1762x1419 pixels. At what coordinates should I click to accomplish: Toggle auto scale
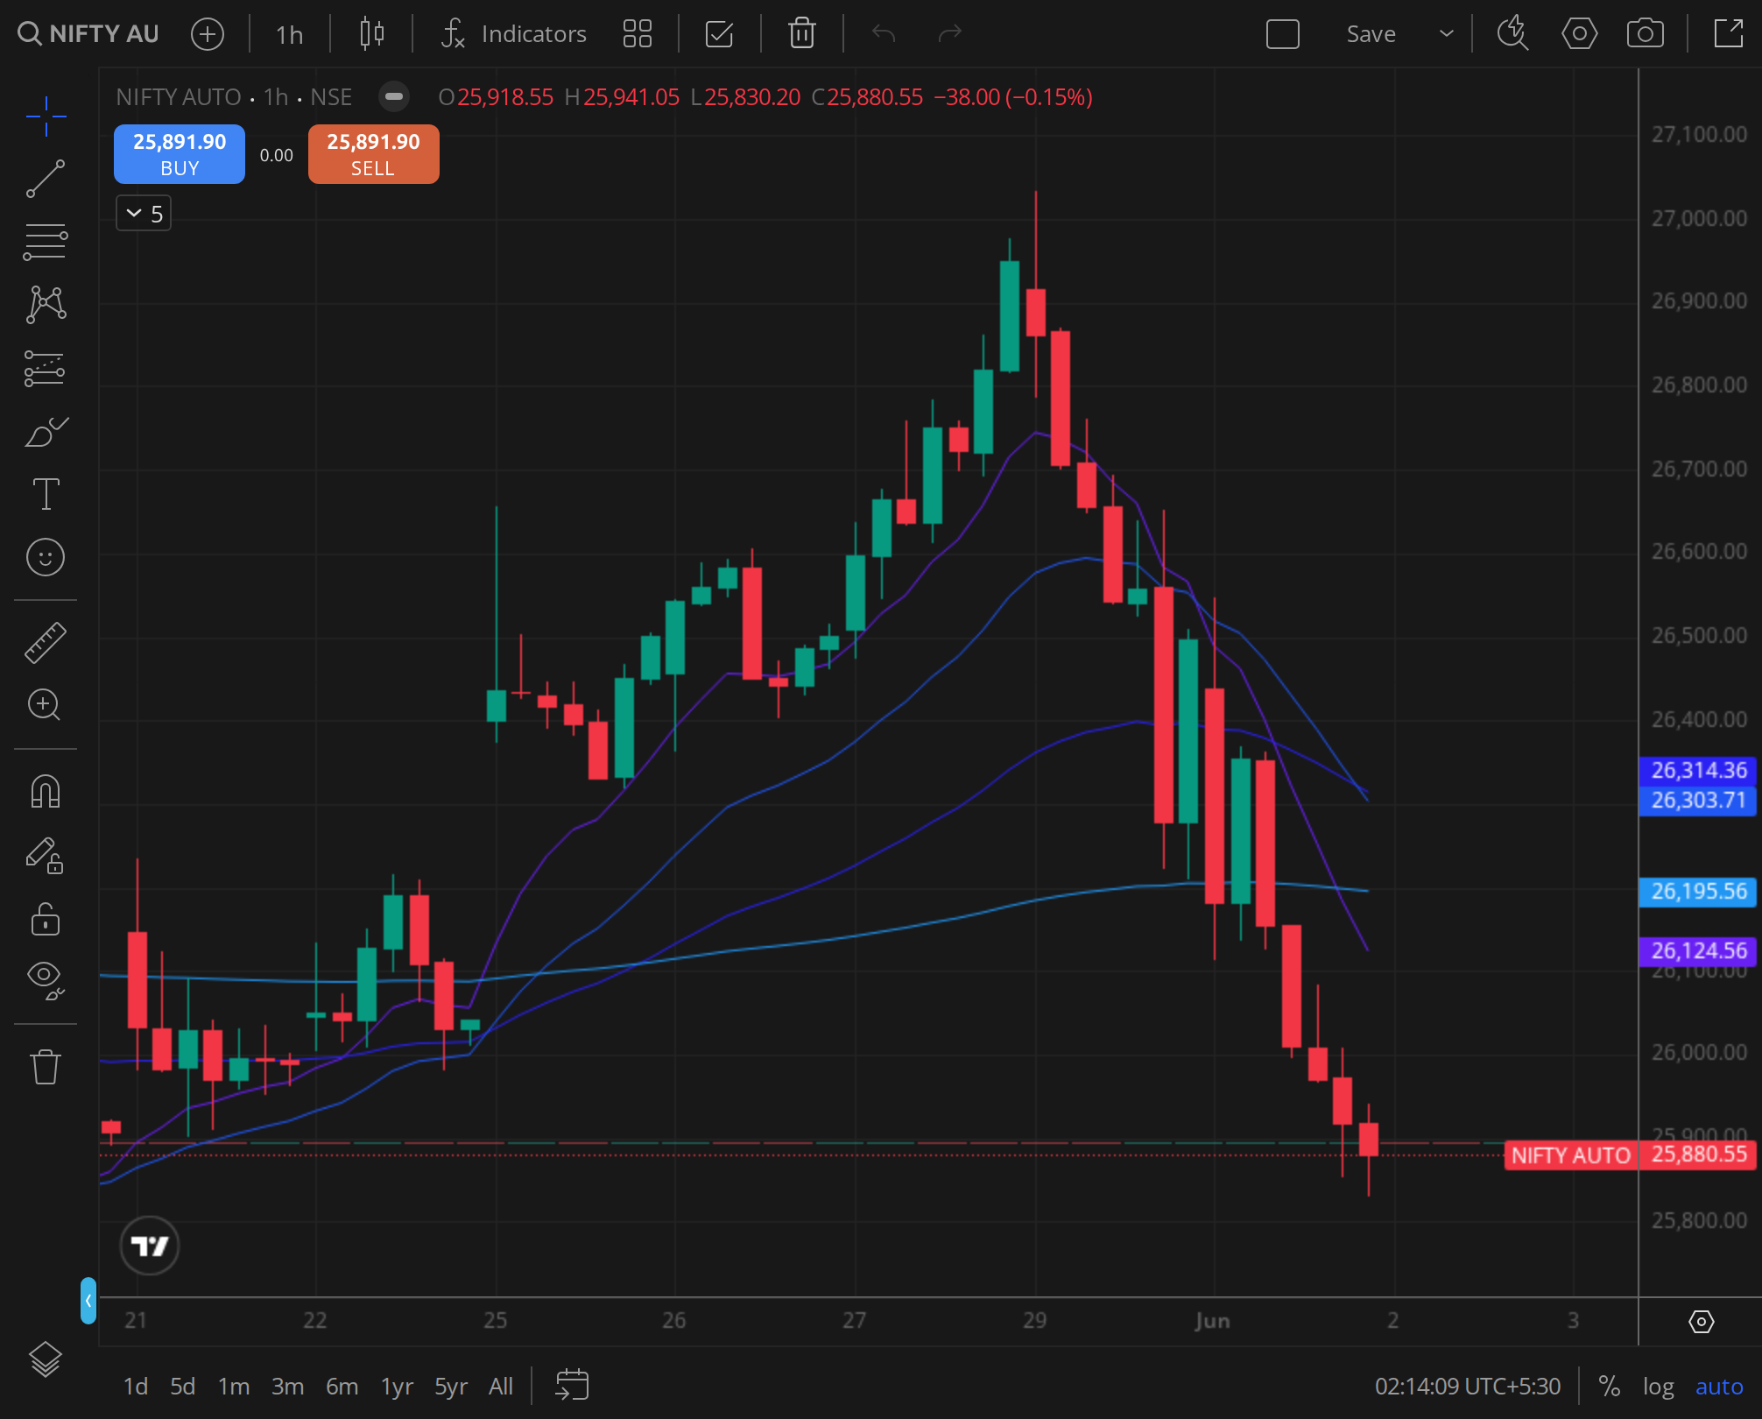point(1719,1387)
